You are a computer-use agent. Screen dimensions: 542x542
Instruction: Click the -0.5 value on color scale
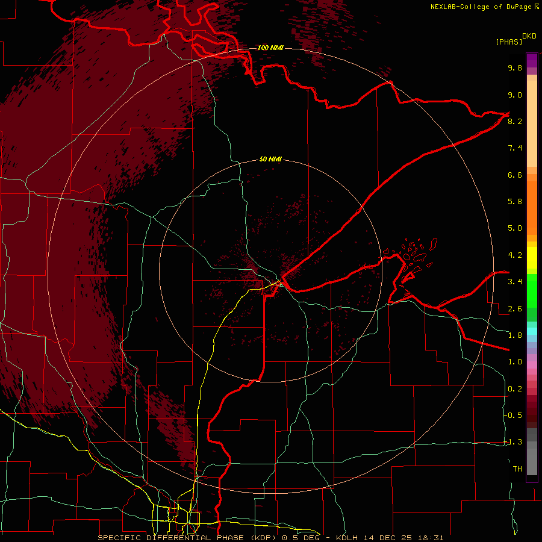point(513,416)
